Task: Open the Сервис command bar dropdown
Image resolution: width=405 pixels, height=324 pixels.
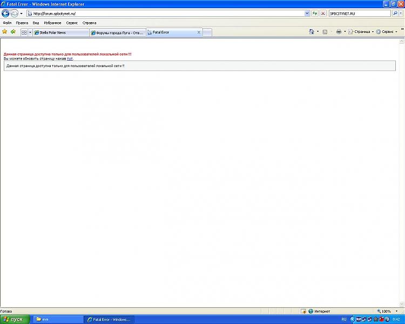Action: click(x=386, y=32)
